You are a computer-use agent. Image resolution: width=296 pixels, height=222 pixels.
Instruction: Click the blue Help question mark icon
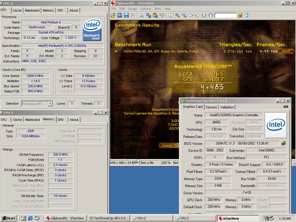coord(247,16)
